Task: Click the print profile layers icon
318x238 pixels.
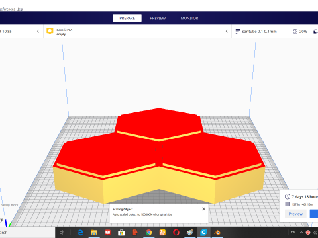Action: pyautogui.click(x=237, y=31)
